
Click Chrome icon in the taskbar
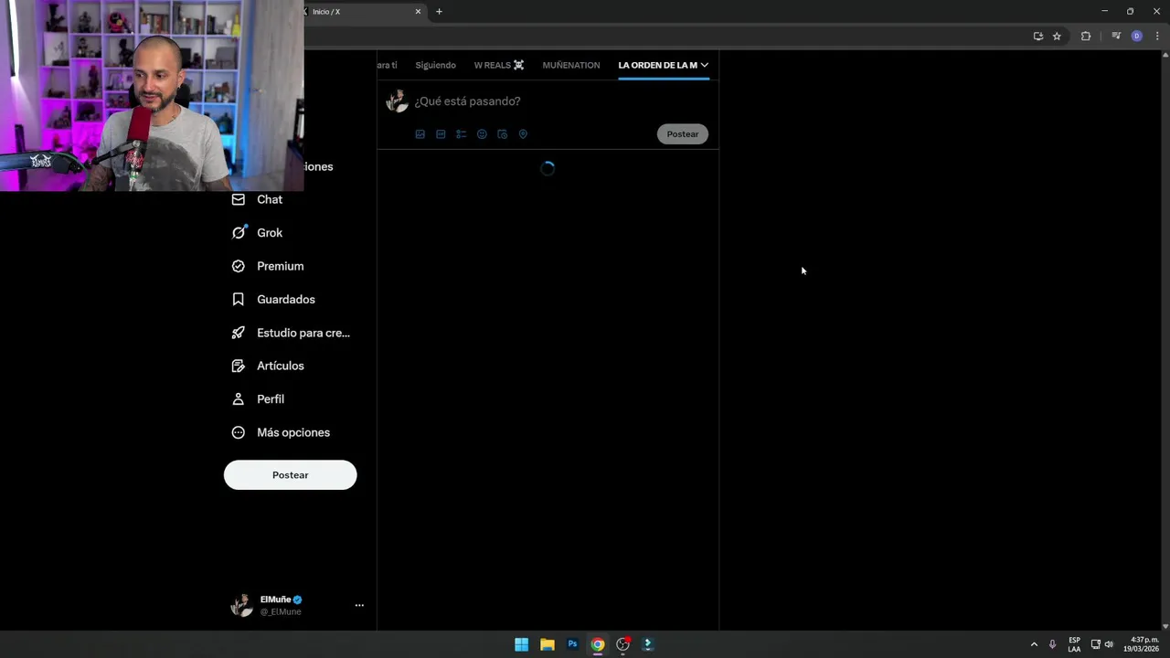(598, 644)
